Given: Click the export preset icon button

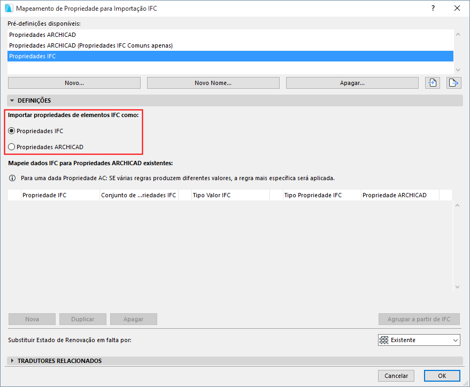Looking at the screenshot, I should tap(453, 83).
